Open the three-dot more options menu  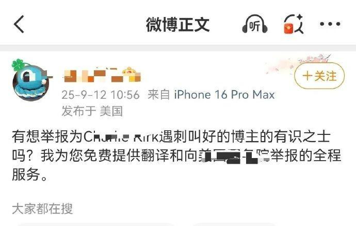(330, 24)
